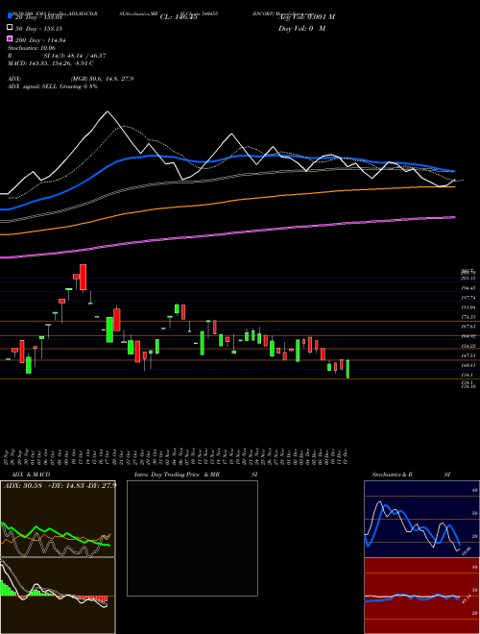Click the 'Stochastics: 10.06' readout

tap(32, 48)
